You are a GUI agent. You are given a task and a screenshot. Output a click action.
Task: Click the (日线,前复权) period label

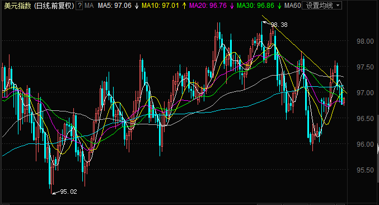click(x=54, y=6)
